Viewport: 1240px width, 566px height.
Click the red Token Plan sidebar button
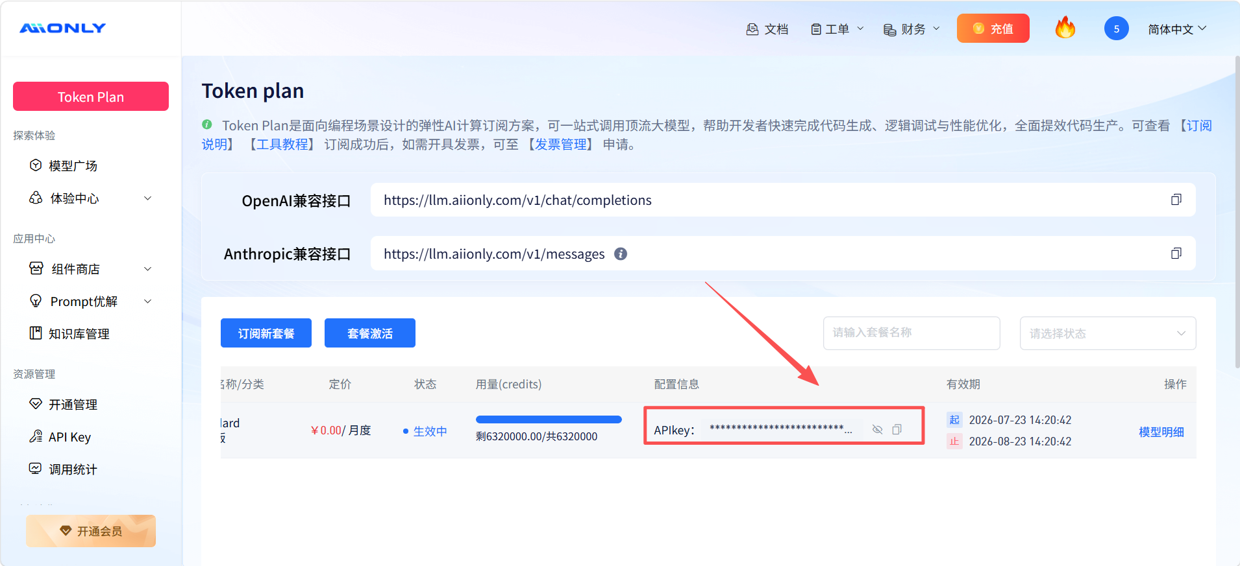tap(91, 97)
